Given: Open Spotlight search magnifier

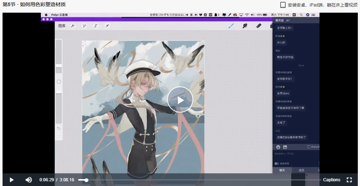Looking at the screenshot, I should 301,15.
